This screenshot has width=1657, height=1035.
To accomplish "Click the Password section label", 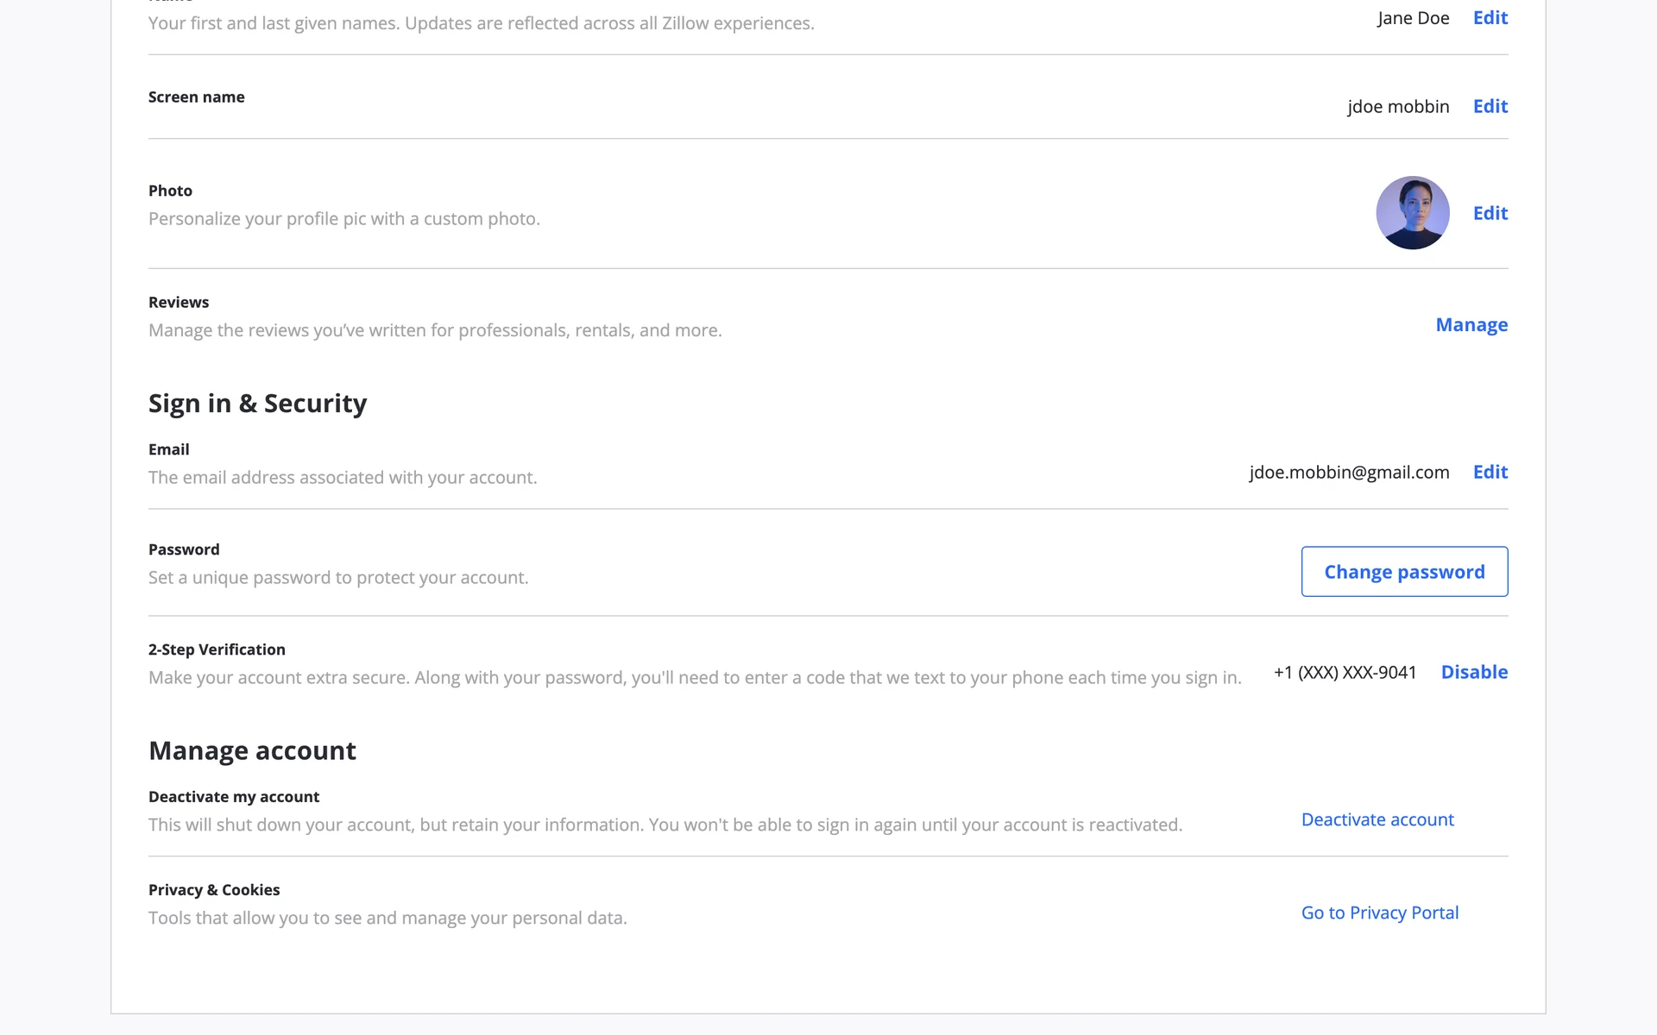I will click(x=184, y=549).
